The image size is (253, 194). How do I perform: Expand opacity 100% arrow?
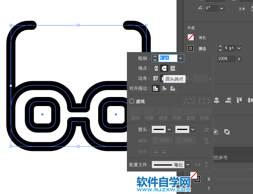click(239, 59)
